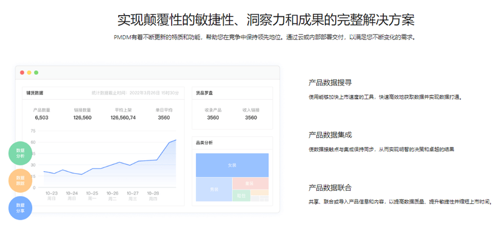Click the blue 数据分享 circle badge
The width and height of the screenshot is (502, 236).
(20, 208)
